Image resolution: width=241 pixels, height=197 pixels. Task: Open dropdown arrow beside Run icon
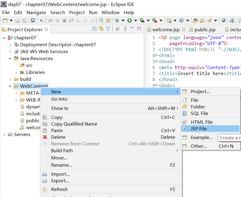tap(136, 20)
